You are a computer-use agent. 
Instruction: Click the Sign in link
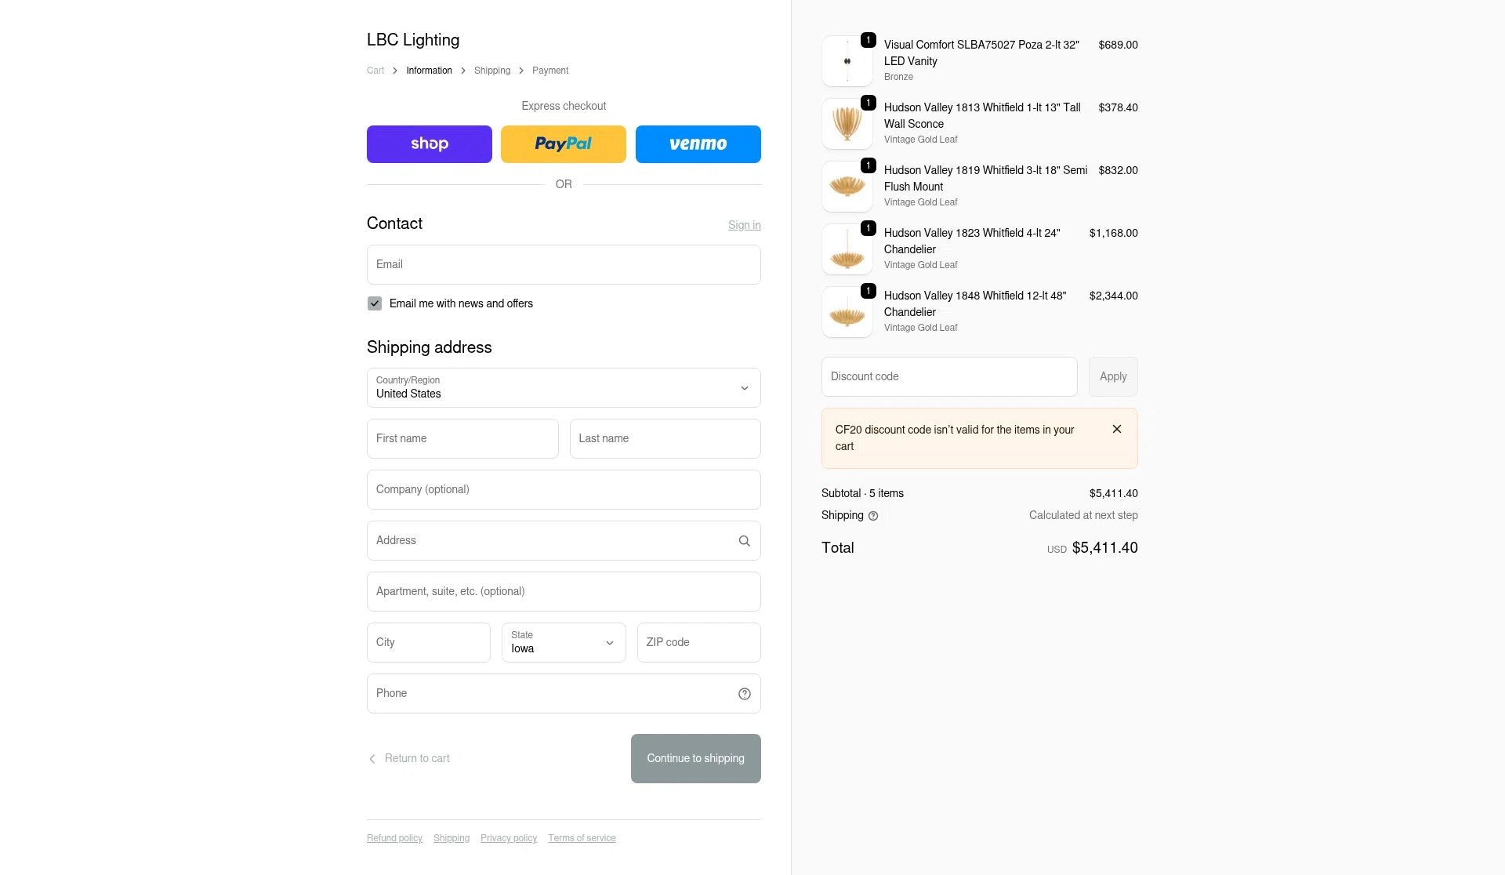[744, 226]
